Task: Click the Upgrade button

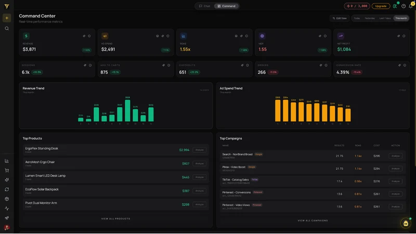Action: (381, 6)
